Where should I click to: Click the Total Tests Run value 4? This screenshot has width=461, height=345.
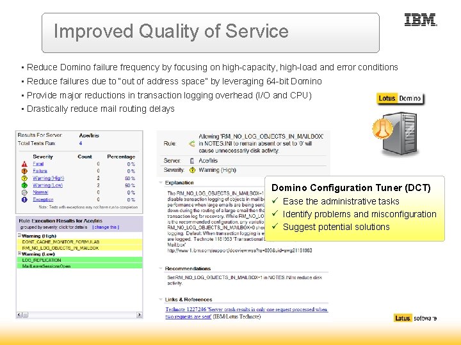click(x=81, y=143)
